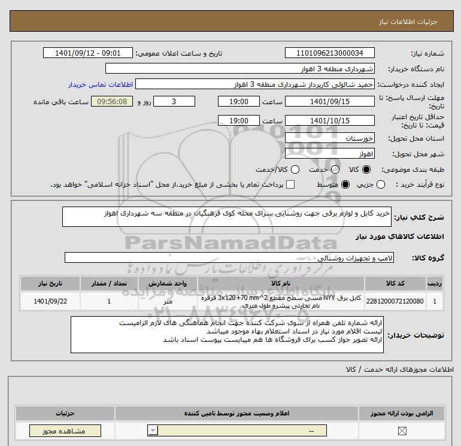
Task: Choose the جزیی purchase type radio
Action: [x=381, y=184]
